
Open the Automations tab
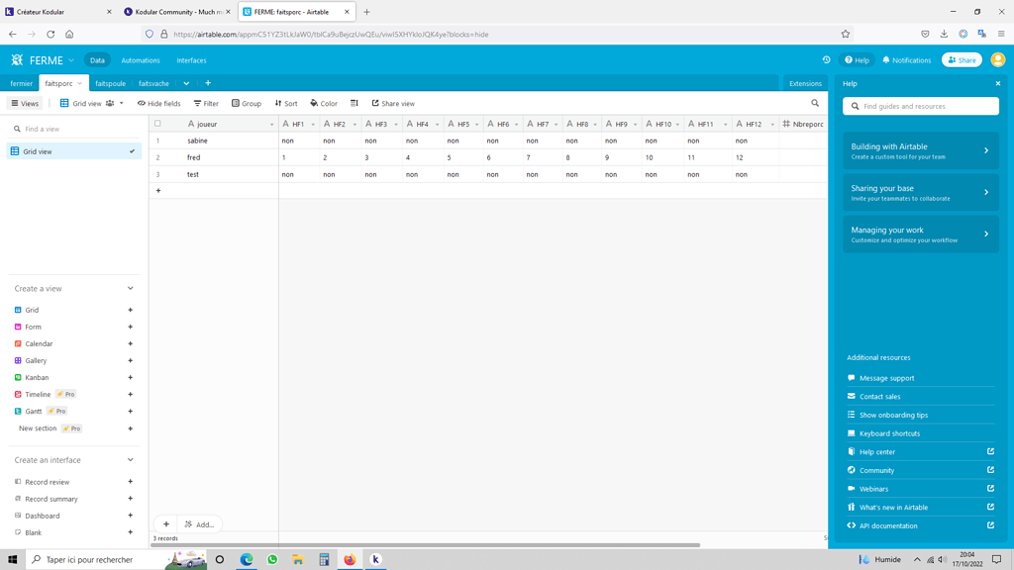tap(141, 60)
